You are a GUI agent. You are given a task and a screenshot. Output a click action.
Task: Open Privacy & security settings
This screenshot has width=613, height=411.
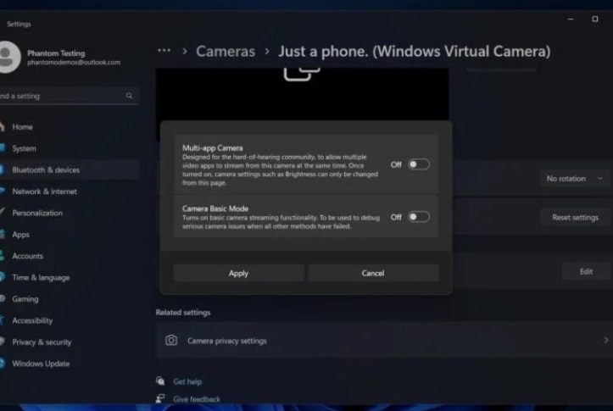tap(70, 342)
